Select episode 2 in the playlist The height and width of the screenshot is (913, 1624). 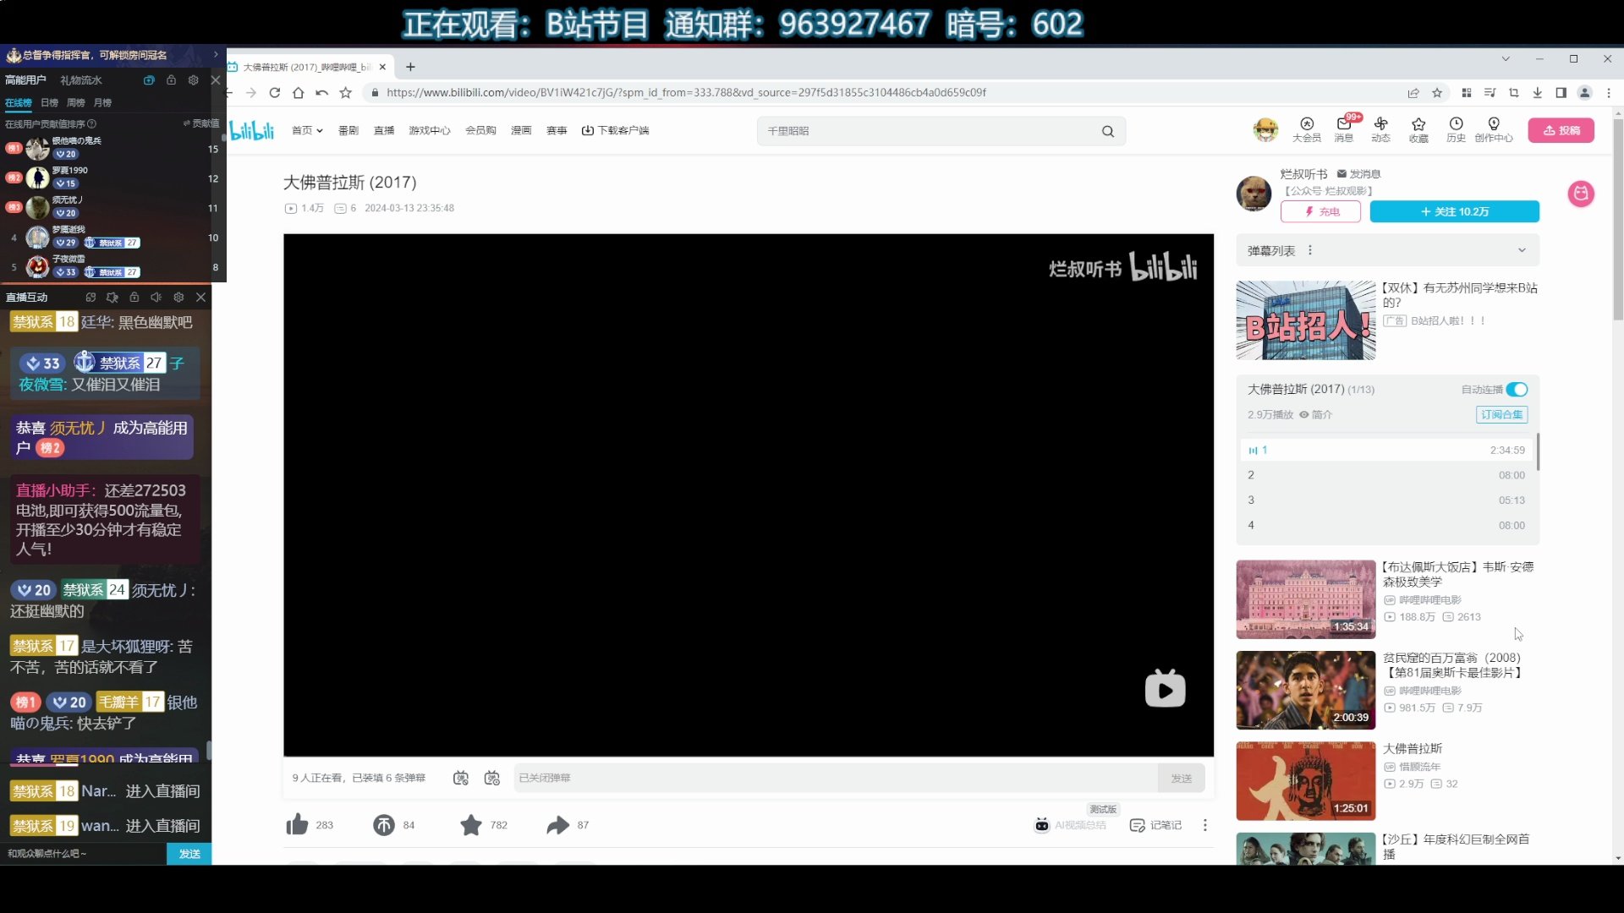click(1387, 475)
